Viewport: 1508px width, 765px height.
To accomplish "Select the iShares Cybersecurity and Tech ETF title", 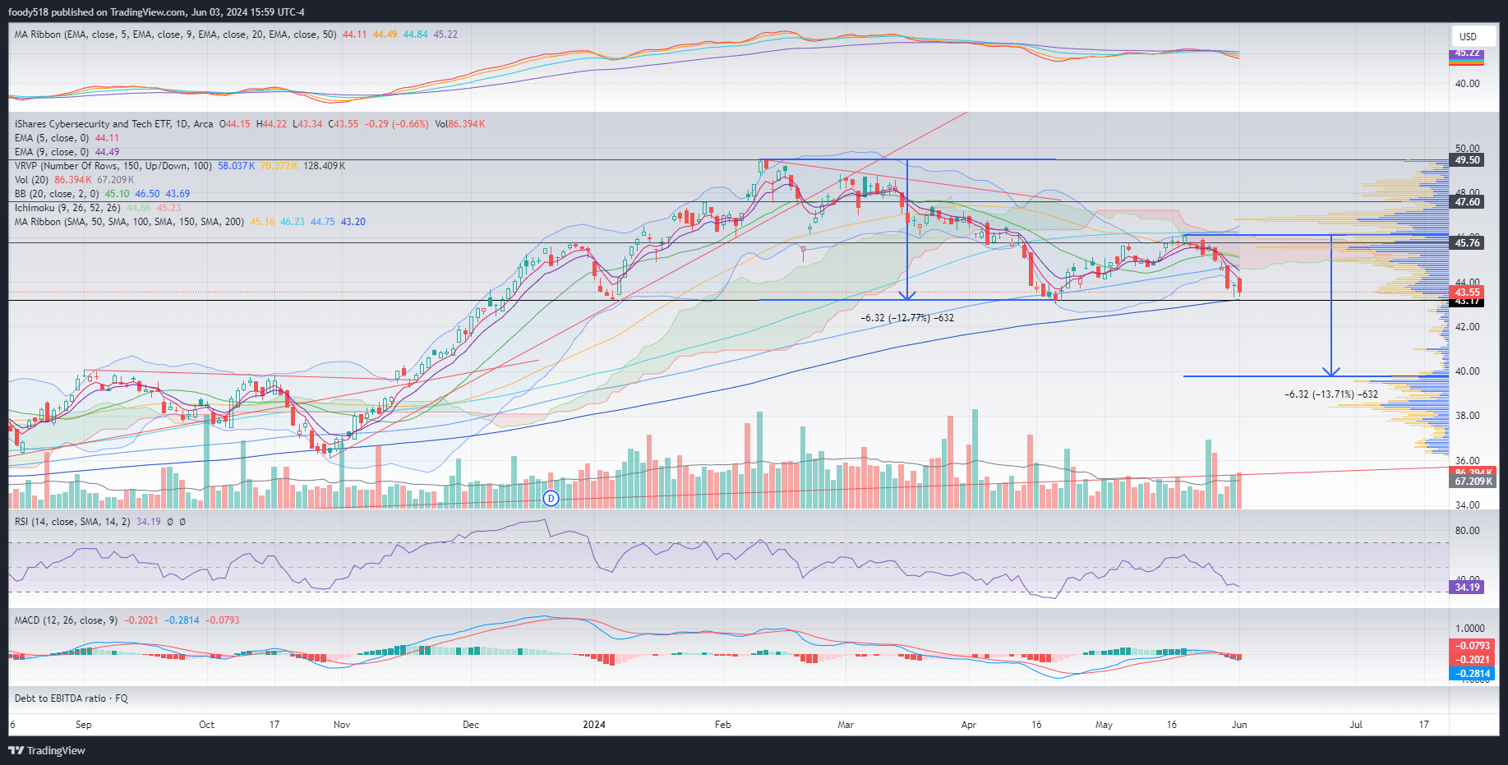I will [113, 124].
